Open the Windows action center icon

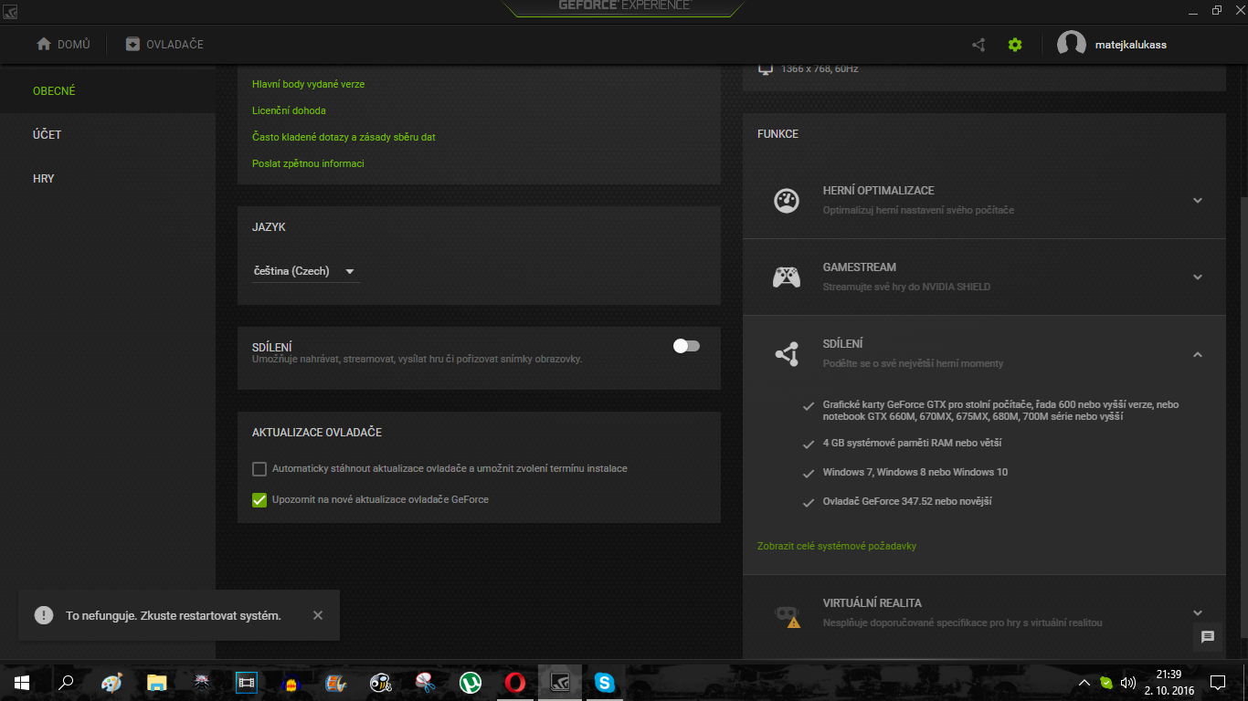[1217, 682]
